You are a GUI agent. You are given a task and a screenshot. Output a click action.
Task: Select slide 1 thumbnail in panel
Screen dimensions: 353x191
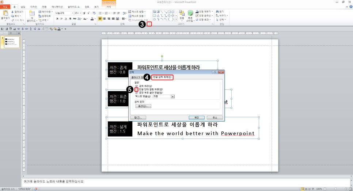coord(12,42)
